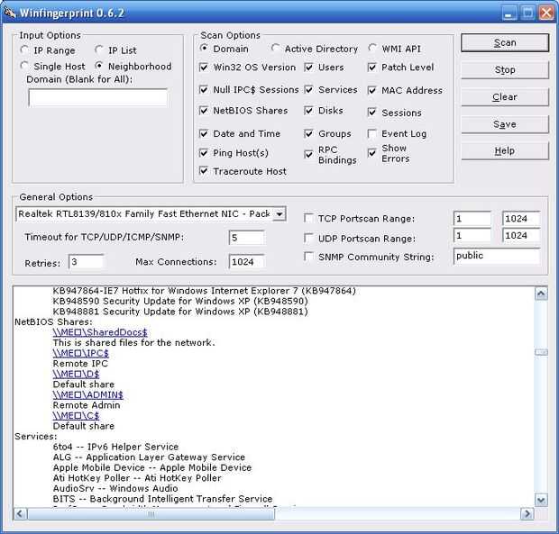Click "6to4 -- IPv6 Helper Service" line
559x534 pixels.
coord(116,447)
